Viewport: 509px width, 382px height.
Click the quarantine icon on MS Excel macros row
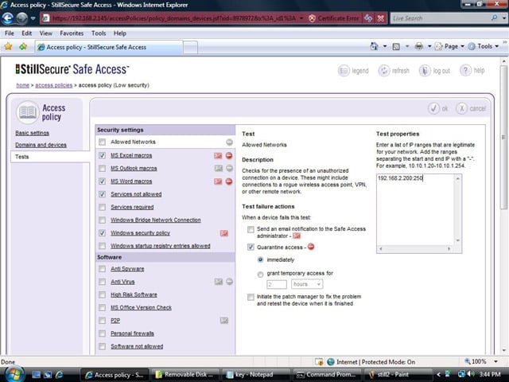[x=229, y=156]
